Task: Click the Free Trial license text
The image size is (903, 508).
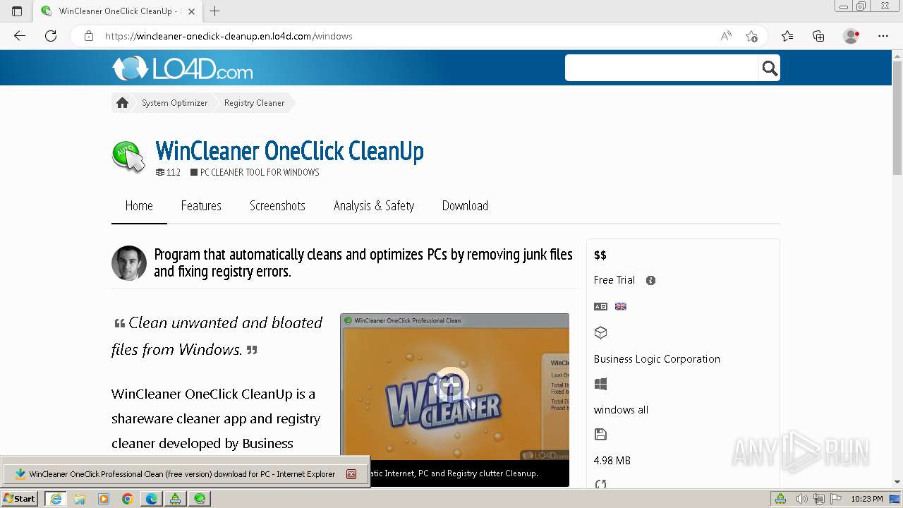Action: point(614,280)
